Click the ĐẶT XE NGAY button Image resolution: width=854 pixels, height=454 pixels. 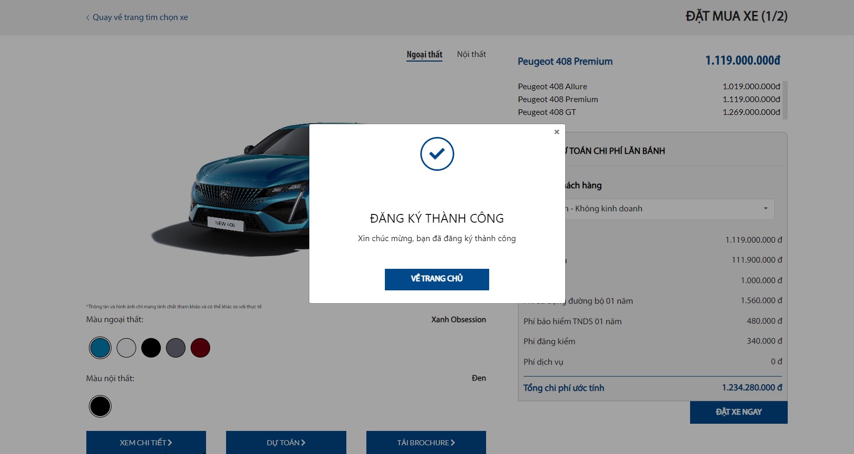tap(739, 412)
